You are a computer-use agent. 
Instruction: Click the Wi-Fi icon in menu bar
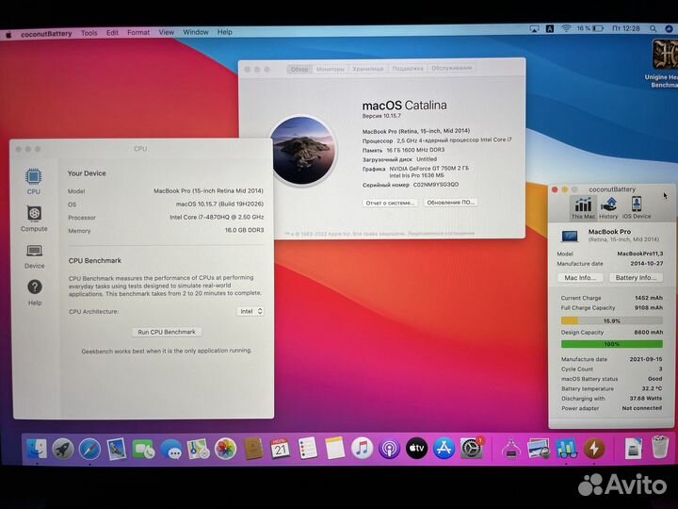click(x=566, y=28)
